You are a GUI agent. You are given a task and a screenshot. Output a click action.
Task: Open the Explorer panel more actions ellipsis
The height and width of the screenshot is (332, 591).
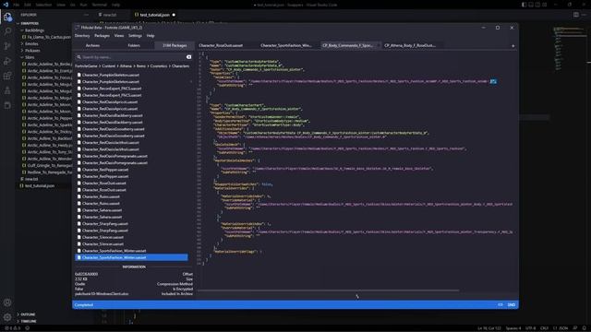click(x=86, y=15)
